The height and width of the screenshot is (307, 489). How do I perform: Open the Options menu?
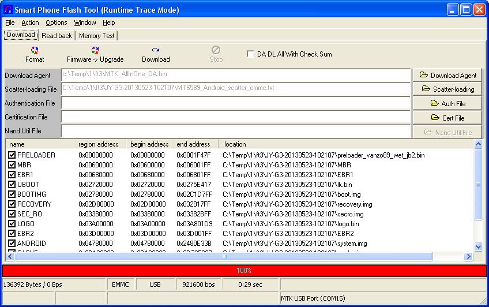click(x=57, y=23)
